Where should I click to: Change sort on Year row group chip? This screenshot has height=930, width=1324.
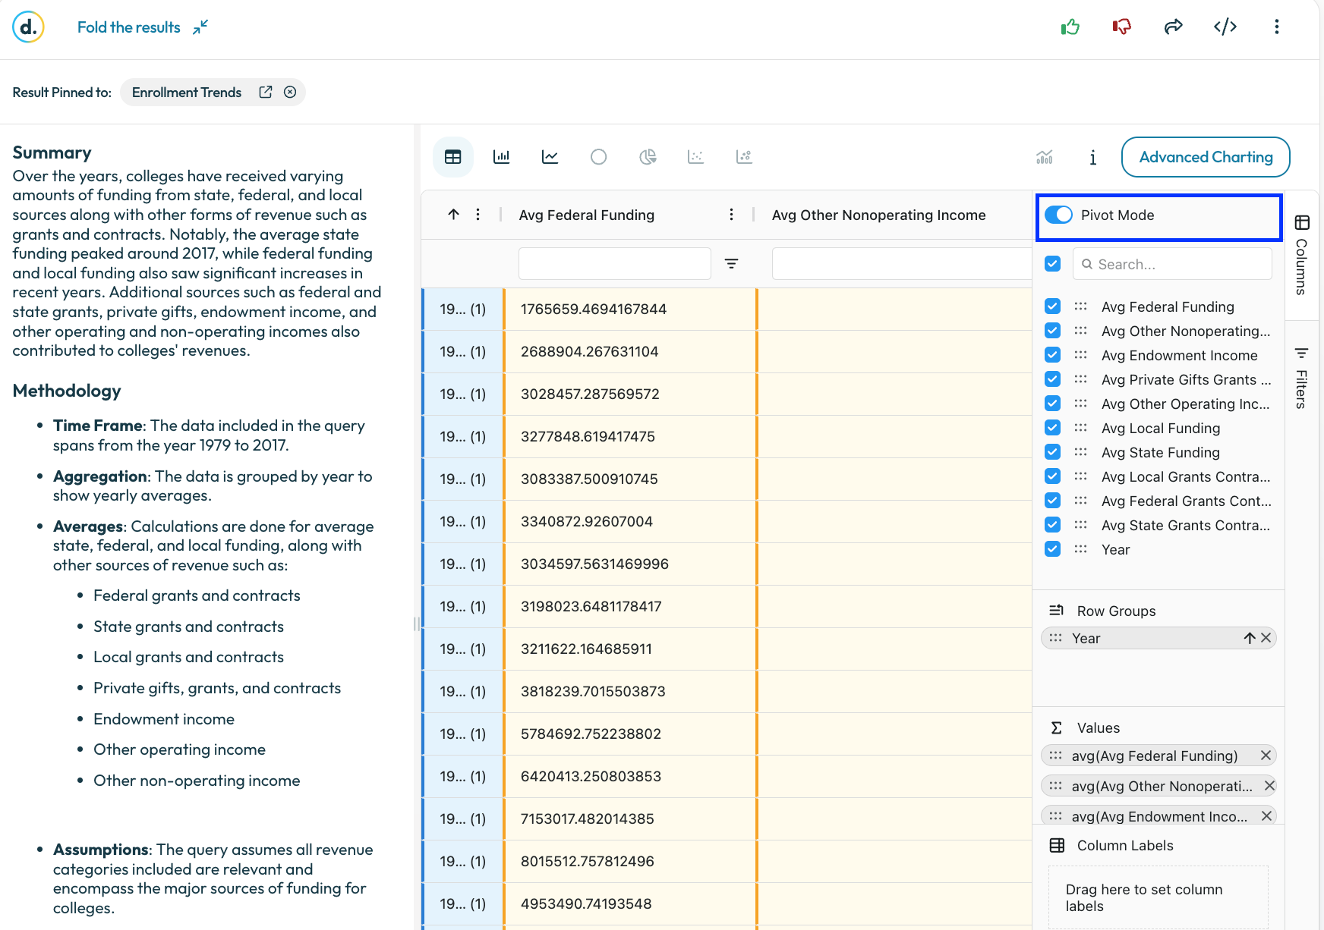(1250, 638)
